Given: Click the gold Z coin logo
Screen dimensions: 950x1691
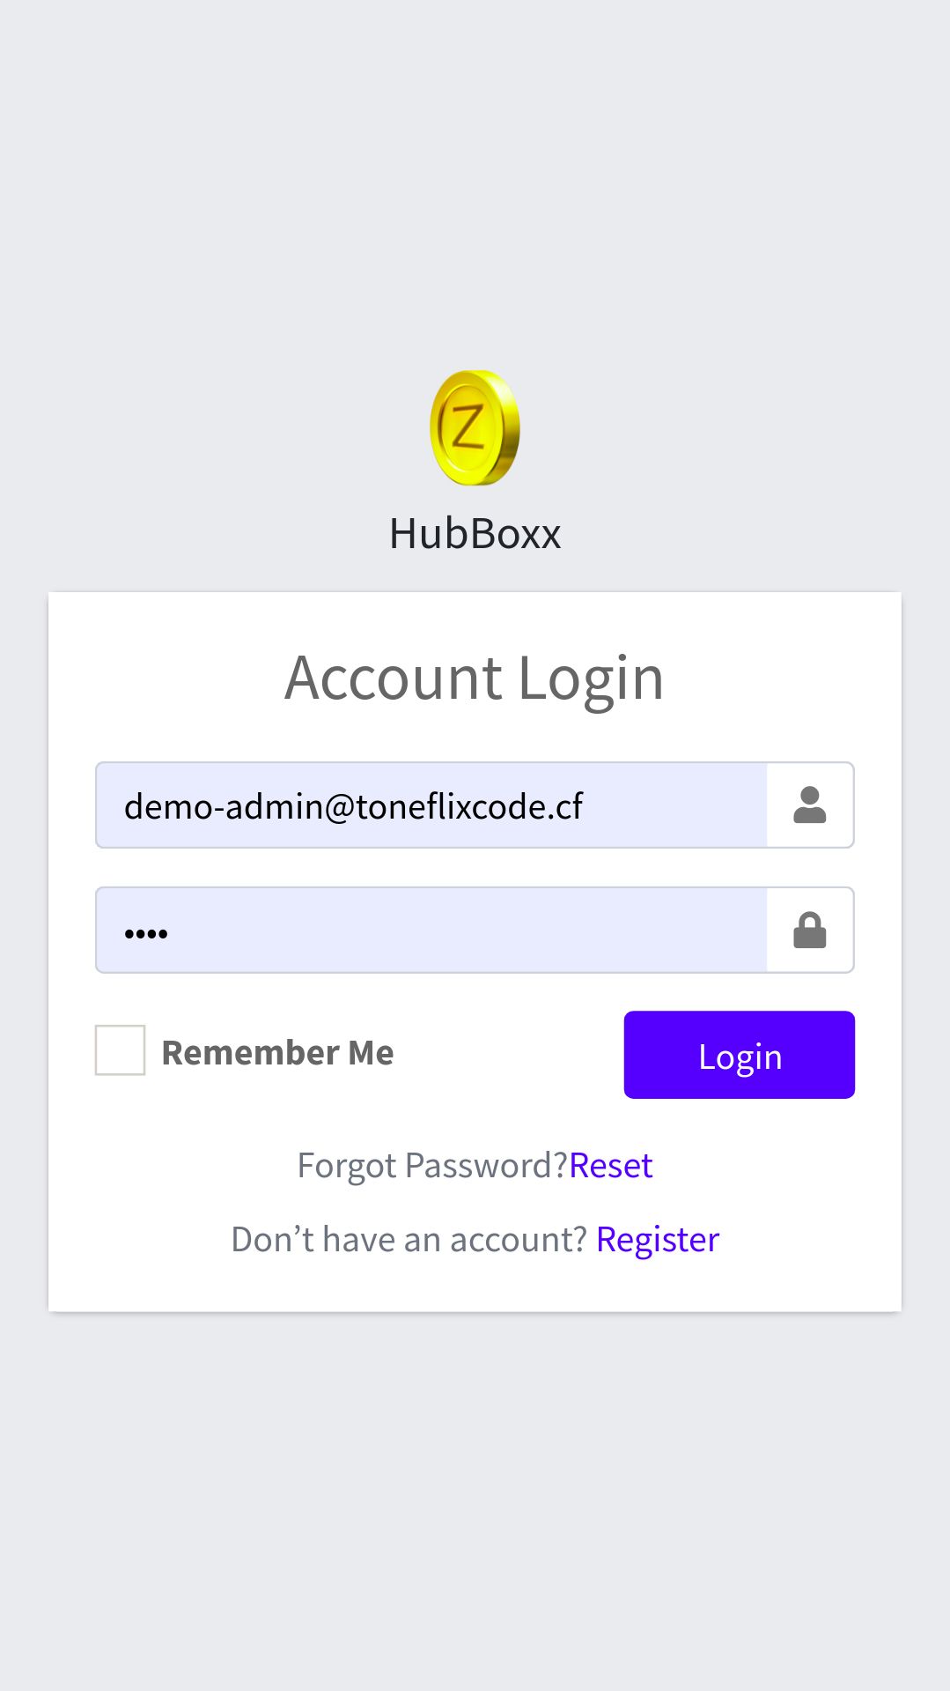Looking at the screenshot, I should (475, 427).
